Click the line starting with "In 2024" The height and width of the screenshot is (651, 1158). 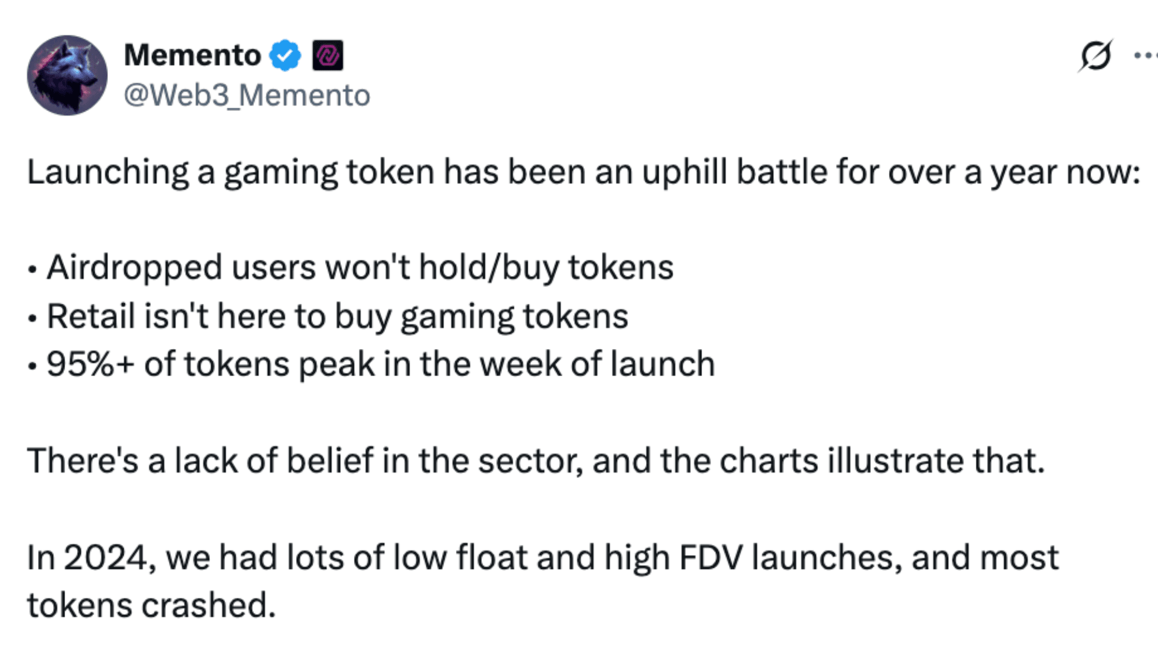(543, 558)
